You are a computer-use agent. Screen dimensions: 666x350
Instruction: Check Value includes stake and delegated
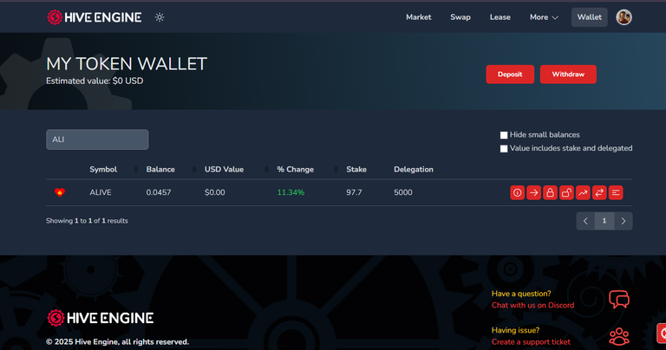(504, 148)
